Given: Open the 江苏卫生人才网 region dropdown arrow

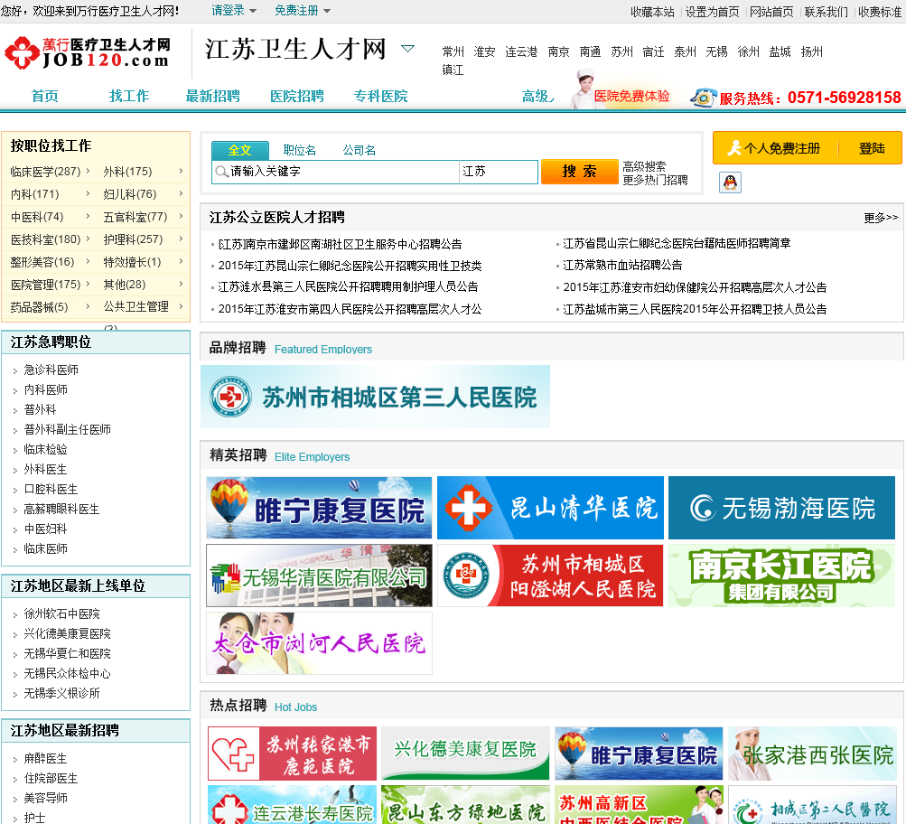Looking at the screenshot, I should coord(407,49).
